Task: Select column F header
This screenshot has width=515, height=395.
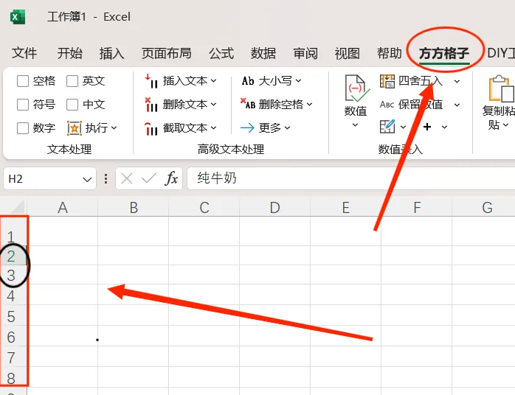Action: [x=417, y=208]
